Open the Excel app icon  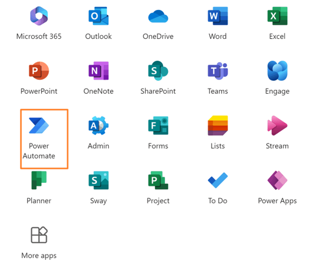277,16
